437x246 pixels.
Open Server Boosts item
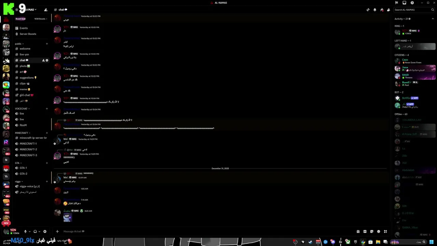point(32,34)
